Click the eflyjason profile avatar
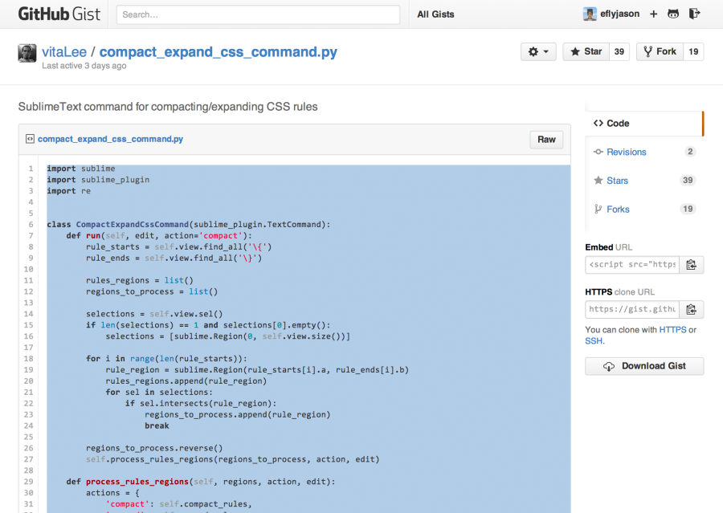723x513 pixels. click(590, 14)
